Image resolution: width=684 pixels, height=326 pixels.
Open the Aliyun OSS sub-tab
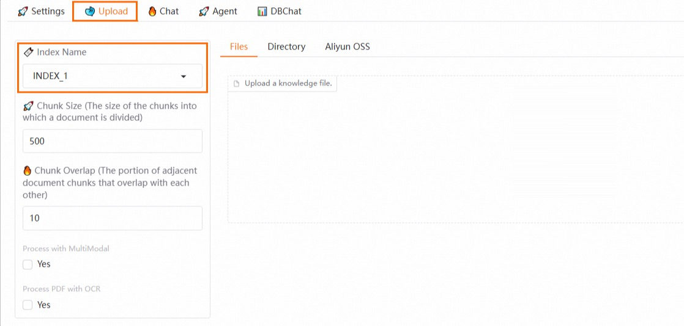pyautogui.click(x=348, y=46)
